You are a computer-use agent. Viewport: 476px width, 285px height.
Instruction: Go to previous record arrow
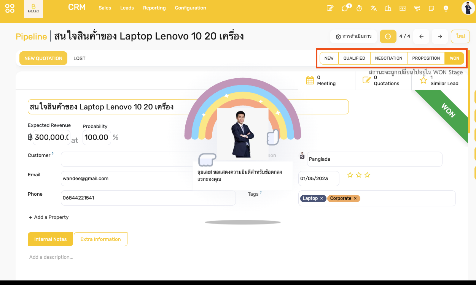pos(422,36)
